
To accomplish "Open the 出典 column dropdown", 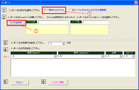I will [121, 56].
